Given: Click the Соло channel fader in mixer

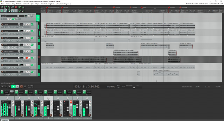Looking at the screenshot, I should [x=48, y=107].
